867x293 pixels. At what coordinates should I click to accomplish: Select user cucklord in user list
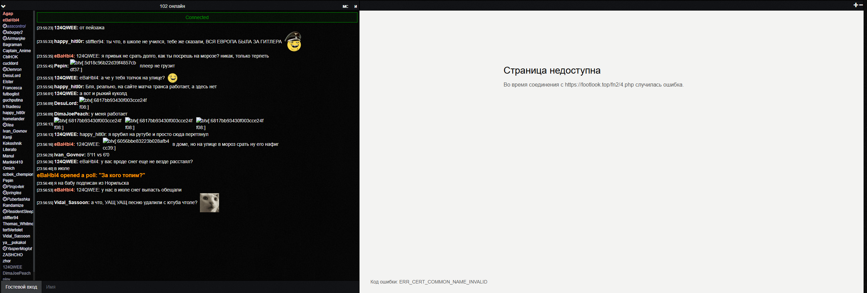point(10,63)
